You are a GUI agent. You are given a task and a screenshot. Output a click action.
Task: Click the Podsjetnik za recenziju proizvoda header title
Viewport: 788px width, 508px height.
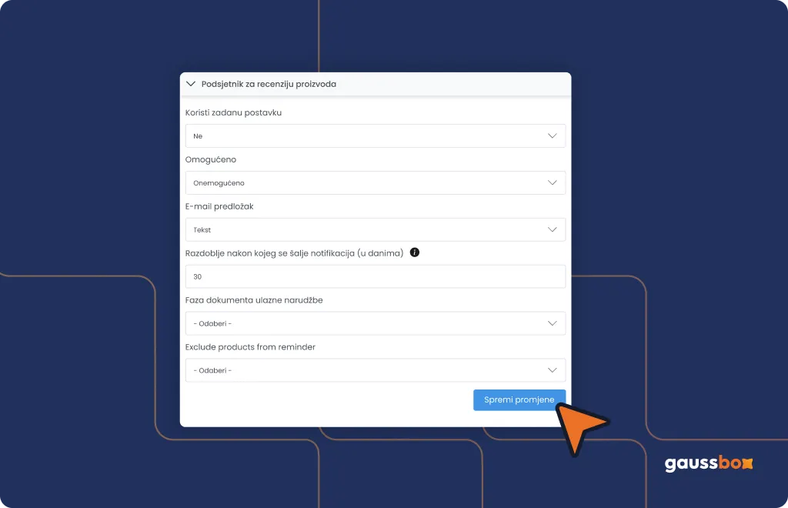269,84
